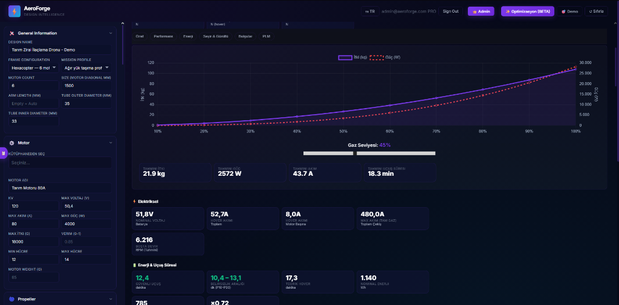Image resolution: width=619 pixels, height=305 pixels.
Task: Click the Verim (0-1) input field
Action: point(86,242)
